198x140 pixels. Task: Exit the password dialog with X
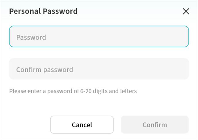(186, 11)
